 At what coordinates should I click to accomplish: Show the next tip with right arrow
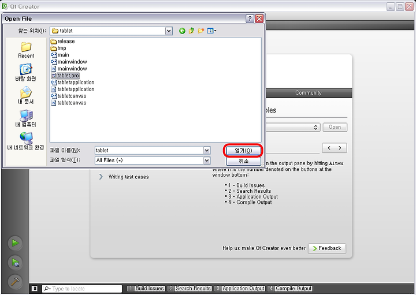point(340,148)
